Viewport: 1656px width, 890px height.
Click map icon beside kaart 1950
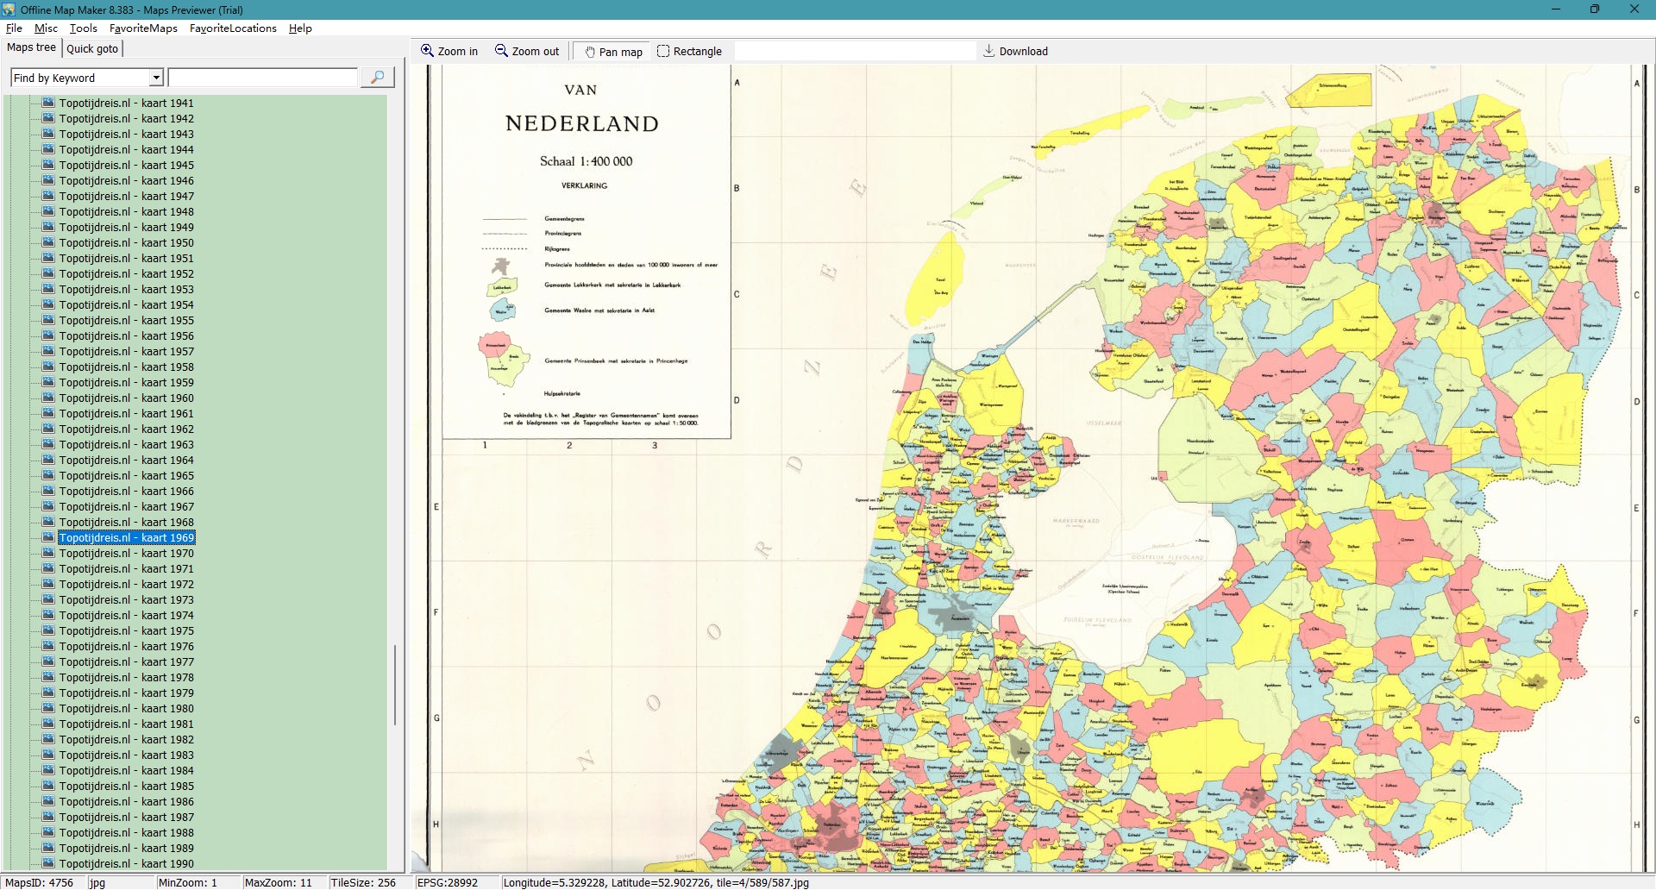click(48, 242)
